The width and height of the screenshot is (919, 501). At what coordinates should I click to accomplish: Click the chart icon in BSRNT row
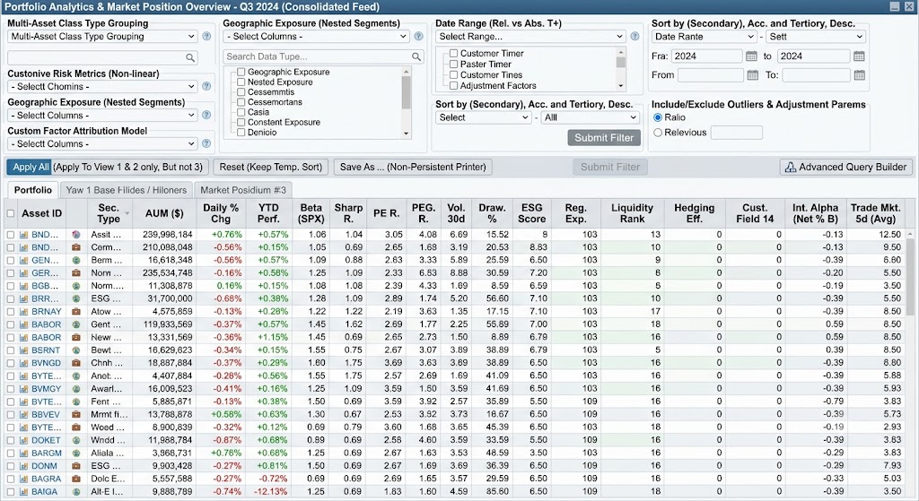point(24,350)
